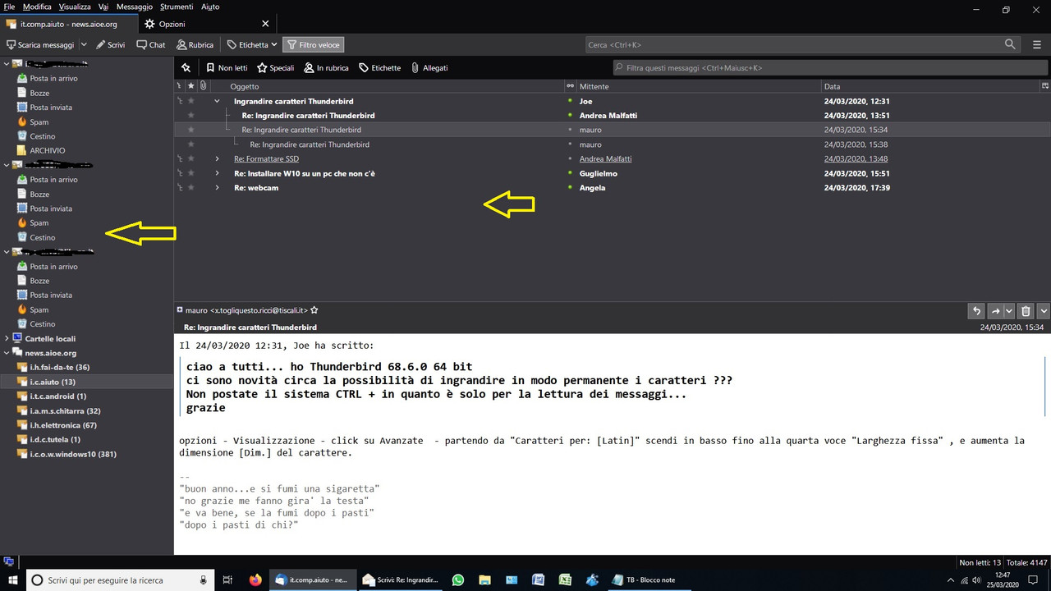The width and height of the screenshot is (1051, 591).
Task: Filter messages by Etichette tags
Action: (x=379, y=68)
